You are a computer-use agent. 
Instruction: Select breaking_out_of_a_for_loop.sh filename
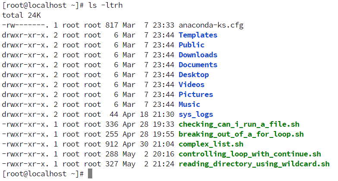coord(241,134)
